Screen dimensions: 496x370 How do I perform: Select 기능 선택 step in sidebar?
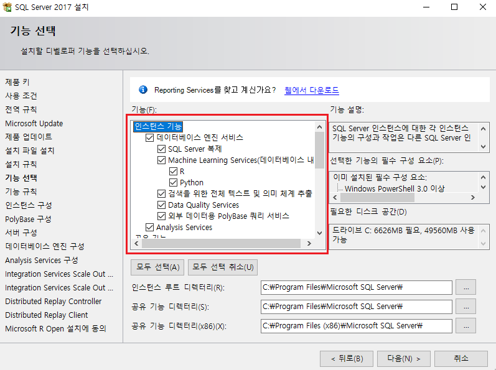[21, 178]
